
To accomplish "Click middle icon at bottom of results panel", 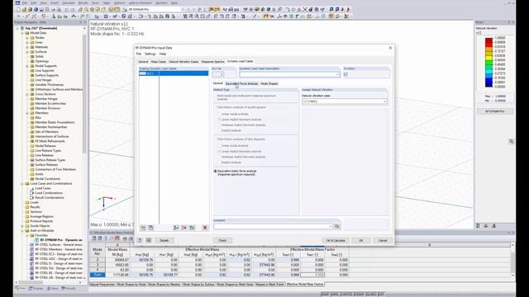I will tap(486, 226).
